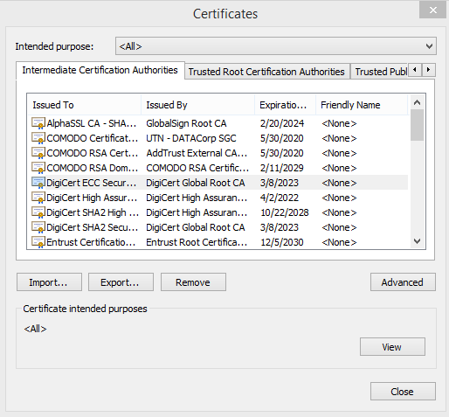Viewport: 449px width, 417px height.
Task: Click the View button
Action: pos(392,347)
